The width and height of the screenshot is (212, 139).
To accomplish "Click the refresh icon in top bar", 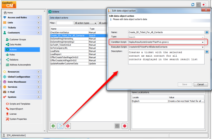I will [x=193, y=5].
